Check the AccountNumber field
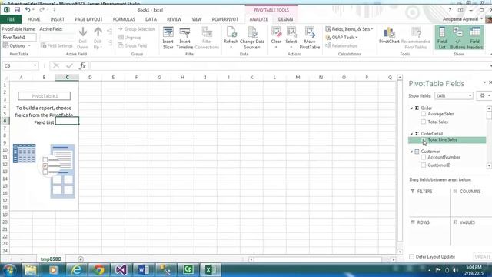The image size is (492, 277). 424,157
